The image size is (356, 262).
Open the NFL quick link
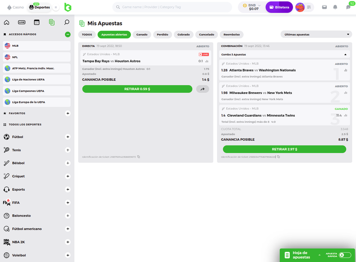pos(37,57)
